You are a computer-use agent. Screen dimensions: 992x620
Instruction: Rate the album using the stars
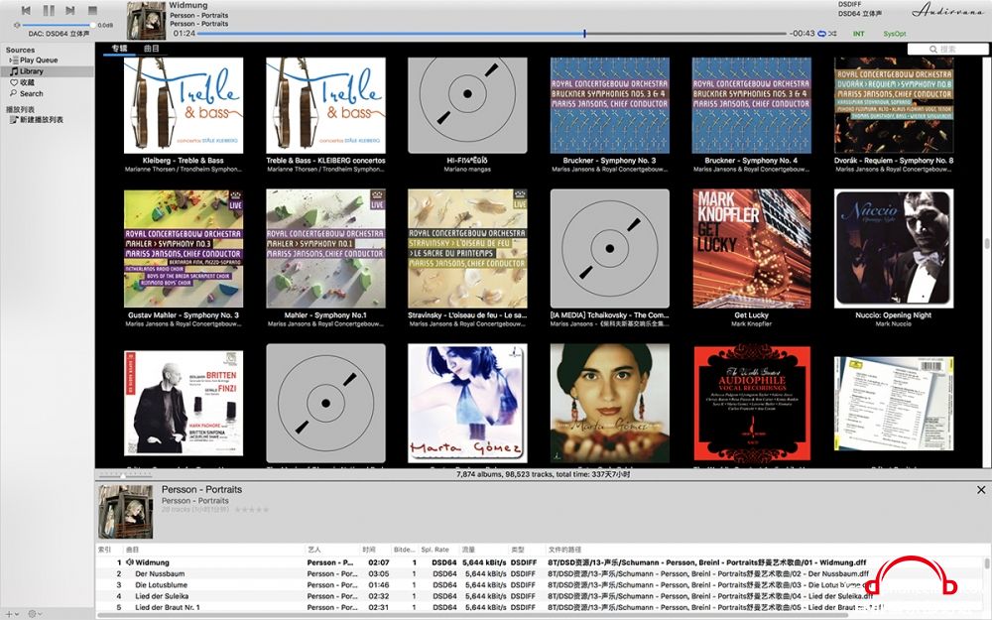point(252,509)
